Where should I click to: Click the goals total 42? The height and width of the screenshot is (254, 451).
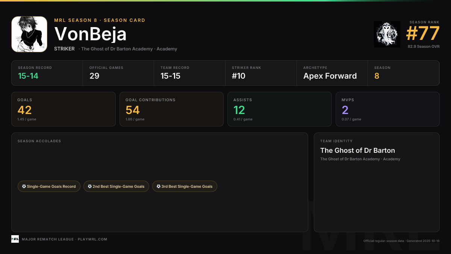click(x=24, y=110)
